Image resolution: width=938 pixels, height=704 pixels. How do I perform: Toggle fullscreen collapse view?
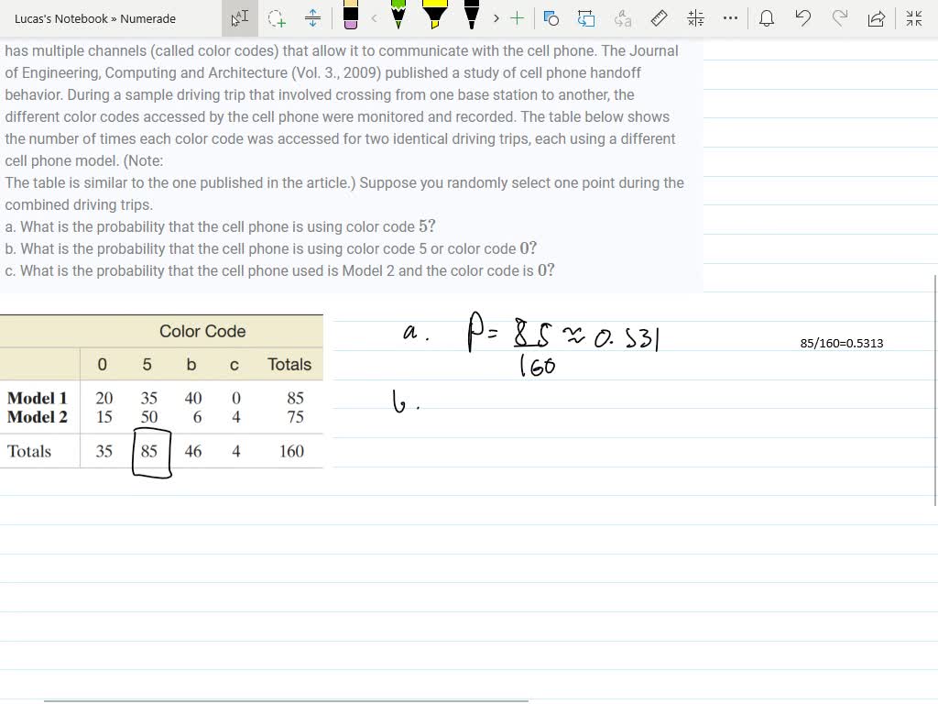click(913, 16)
